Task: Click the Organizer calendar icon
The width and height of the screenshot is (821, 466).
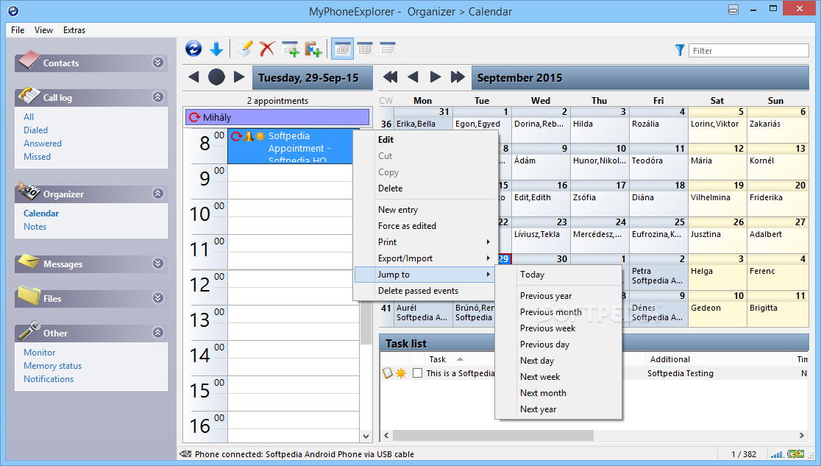Action: click(x=29, y=191)
